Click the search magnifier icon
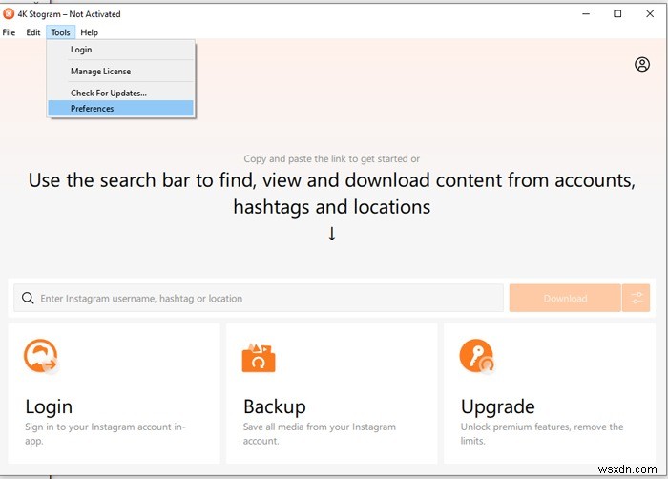 (28, 299)
